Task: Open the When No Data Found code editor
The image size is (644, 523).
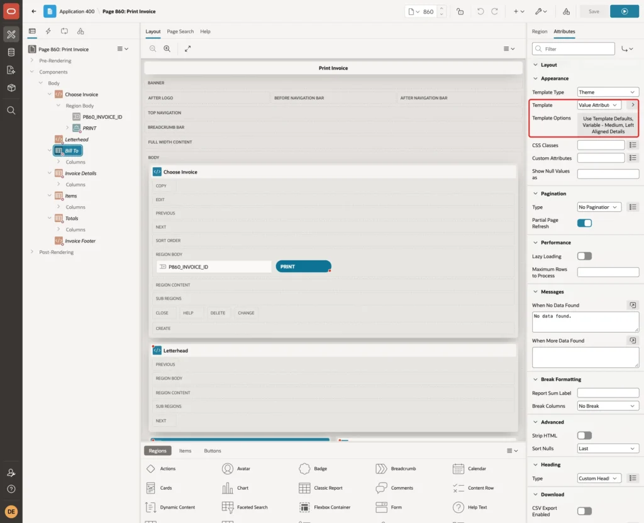Action: click(x=633, y=305)
